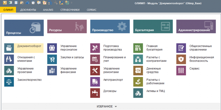221x110 pixels.
Task: Open the Активы и ТМЦ cubes icon
Action: pos(138,93)
